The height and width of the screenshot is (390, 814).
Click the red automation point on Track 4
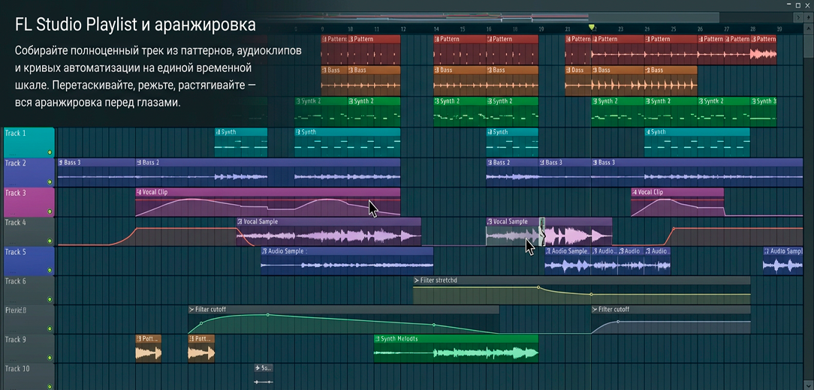click(x=674, y=228)
